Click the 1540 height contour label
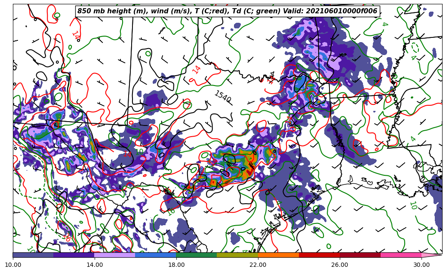446x272 pixels. [x=223, y=97]
